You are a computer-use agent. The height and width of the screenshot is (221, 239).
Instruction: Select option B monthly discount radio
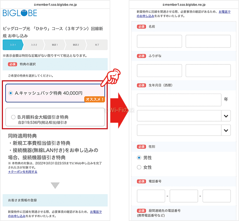tap(13, 117)
